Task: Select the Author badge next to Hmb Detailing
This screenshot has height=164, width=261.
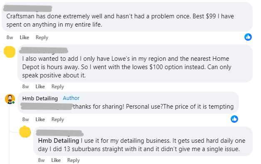Action: tap(71, 98)
